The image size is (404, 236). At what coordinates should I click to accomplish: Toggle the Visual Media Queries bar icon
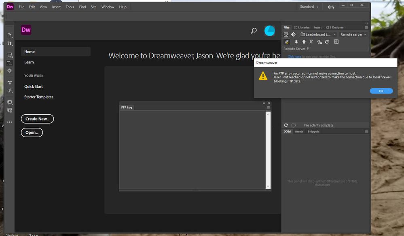pos(10,63)
